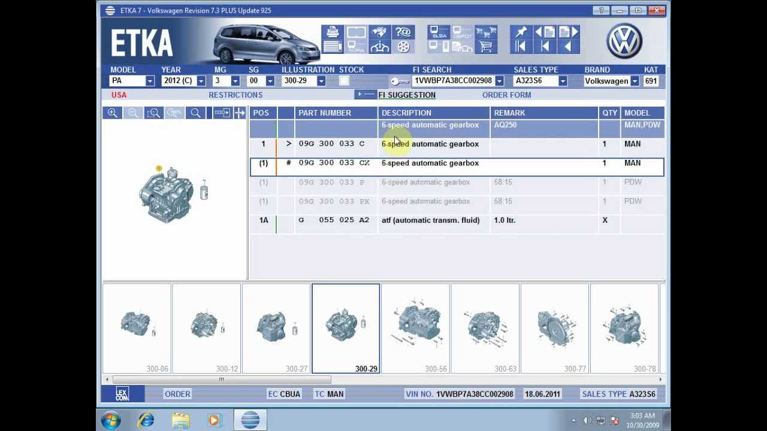Click the KAT field showing 691
Viewport: 767px width, 431px height.
pyautogui.click(x=651, y=81)
